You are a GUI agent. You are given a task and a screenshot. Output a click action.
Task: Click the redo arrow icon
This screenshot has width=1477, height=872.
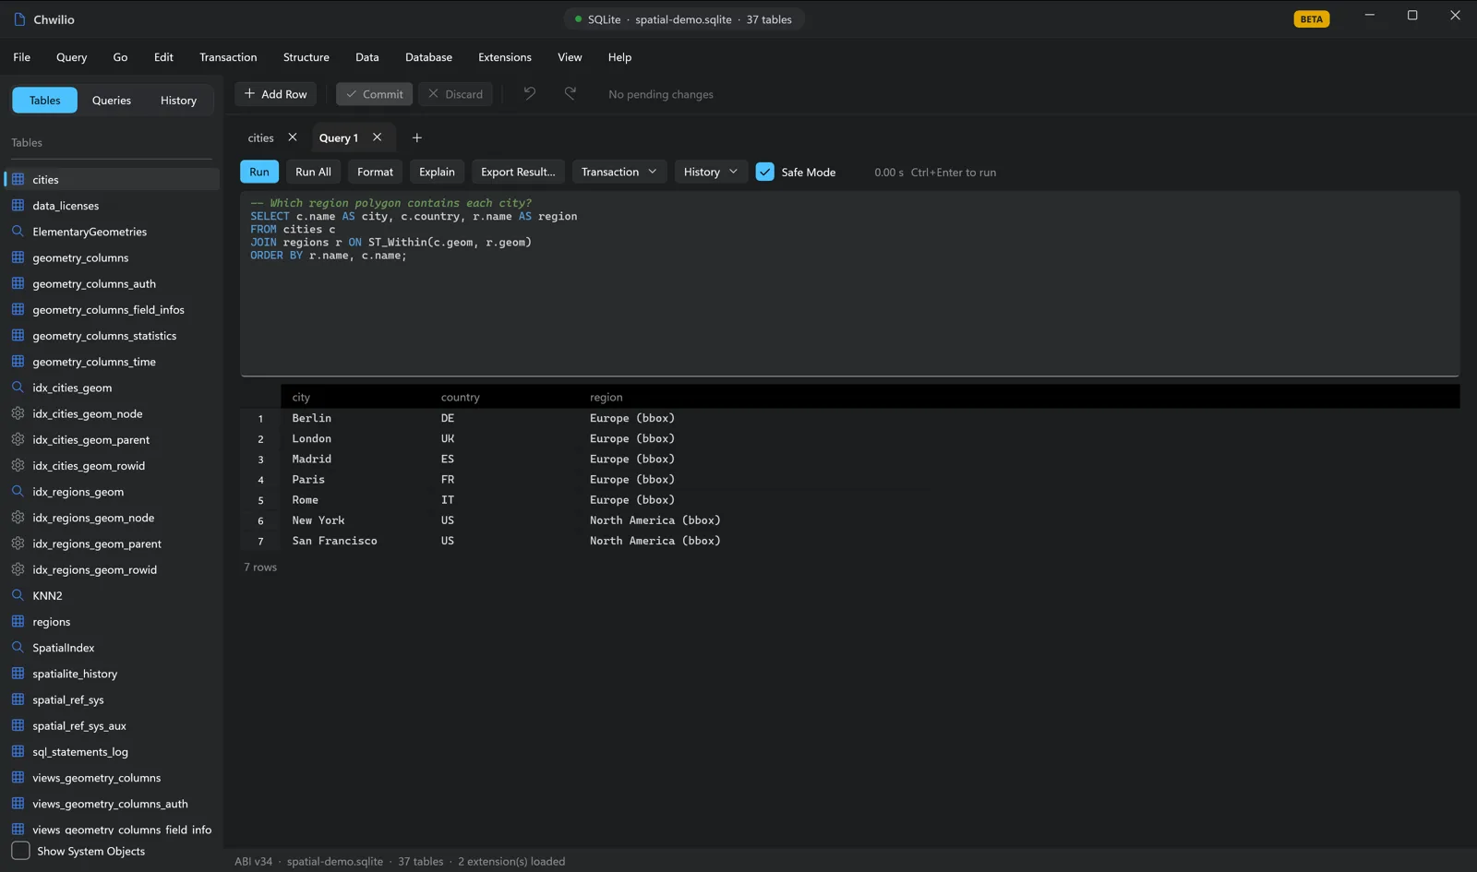tap(570, 93)
